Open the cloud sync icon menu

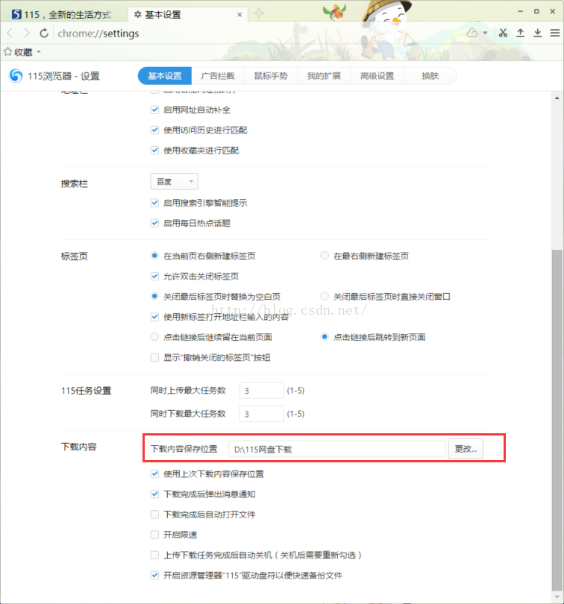tap(471, 33)
